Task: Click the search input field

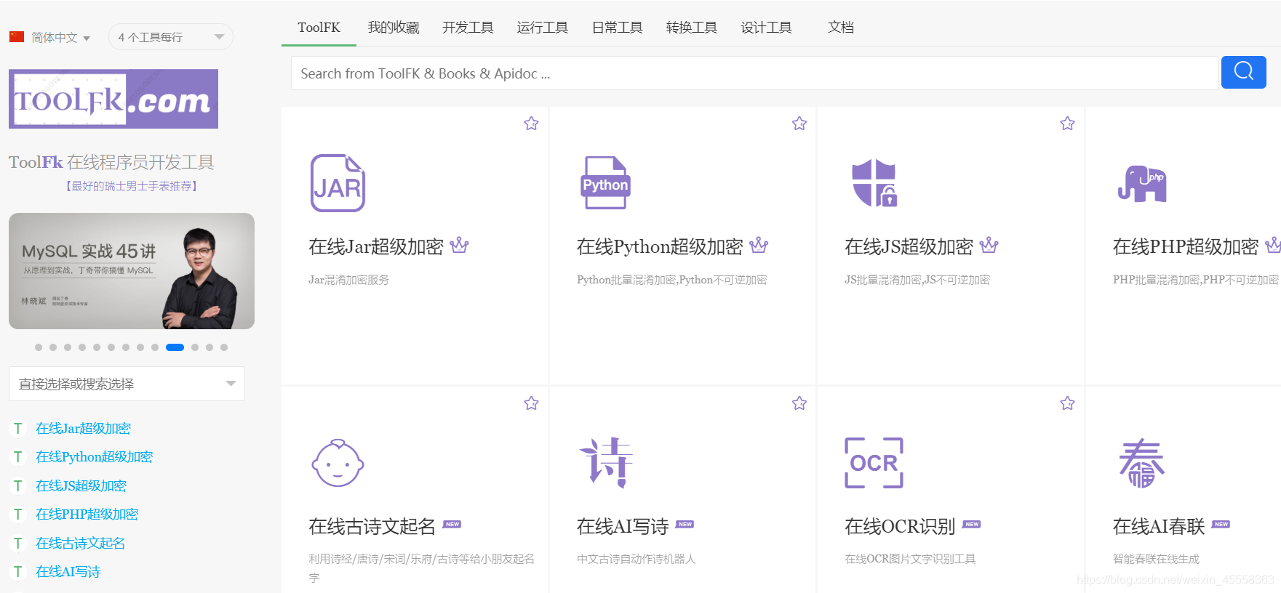Action: [x=754, y=73]
